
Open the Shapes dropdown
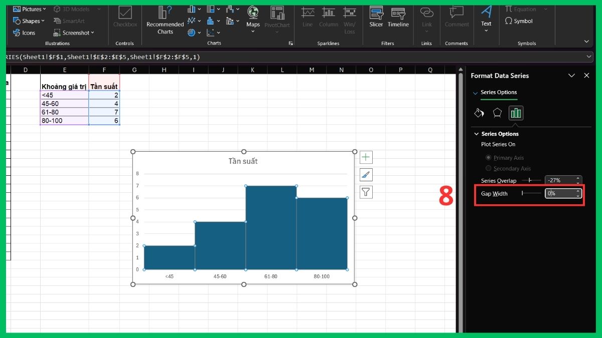pyautogui.click(x=29, y=21)
